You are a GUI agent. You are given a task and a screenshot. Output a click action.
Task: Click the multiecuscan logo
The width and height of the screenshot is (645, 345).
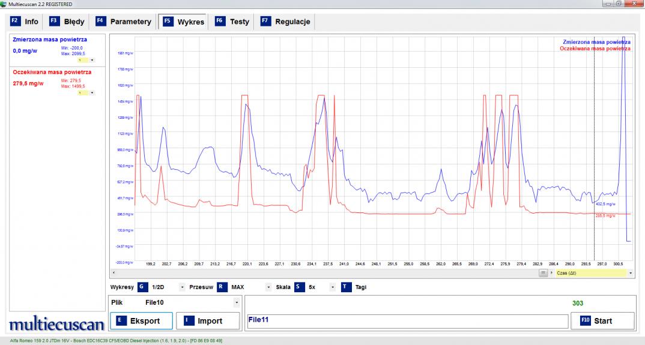tap(56, 324)
